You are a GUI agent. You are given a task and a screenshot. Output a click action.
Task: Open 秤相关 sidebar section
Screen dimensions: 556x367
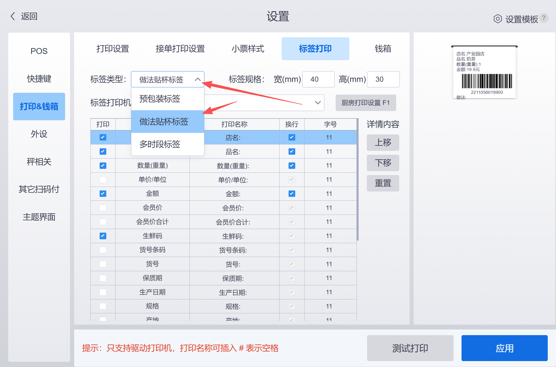(x=39, y=162)
